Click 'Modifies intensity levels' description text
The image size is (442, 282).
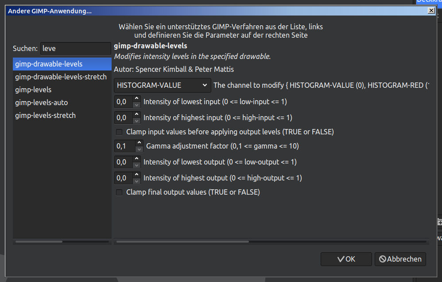tap(193, 56)
